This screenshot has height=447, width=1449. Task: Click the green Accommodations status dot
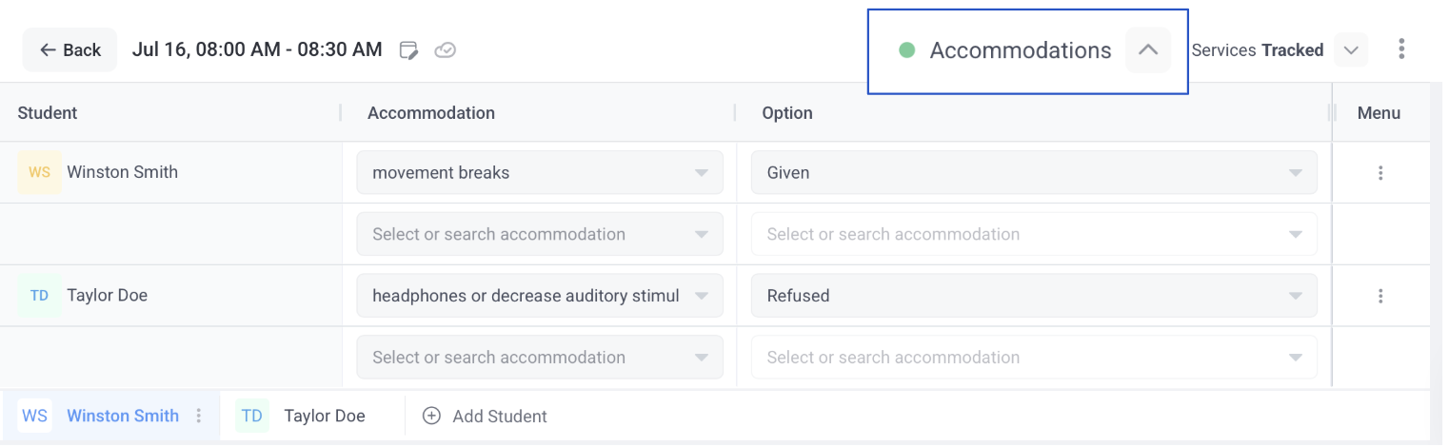[906, 50]
